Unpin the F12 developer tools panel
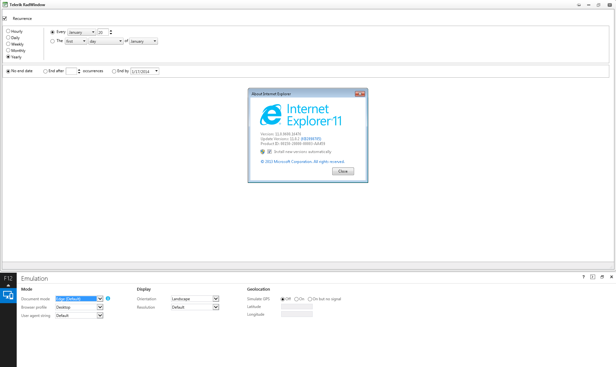Viewport: 616px width, 367px height. [602, 277]
